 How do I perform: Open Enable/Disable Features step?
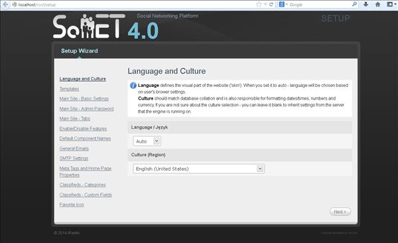tap(83, 129)
